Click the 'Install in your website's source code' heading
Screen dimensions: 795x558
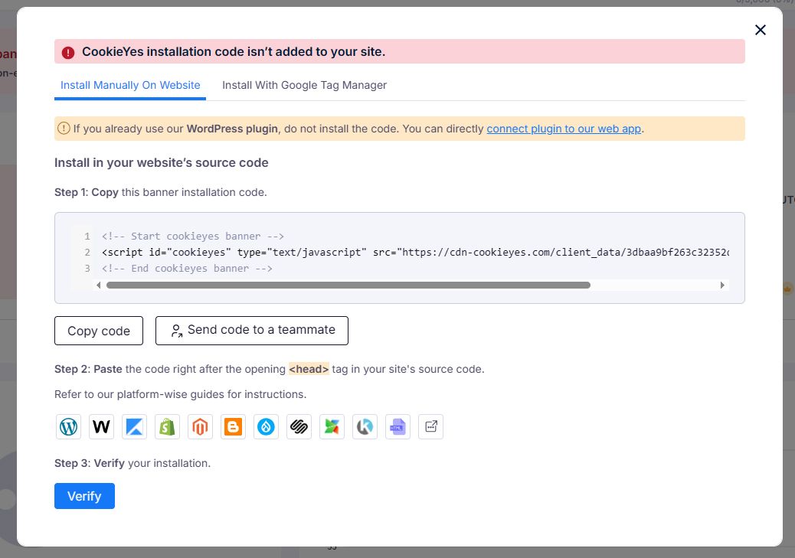point(162,163)
